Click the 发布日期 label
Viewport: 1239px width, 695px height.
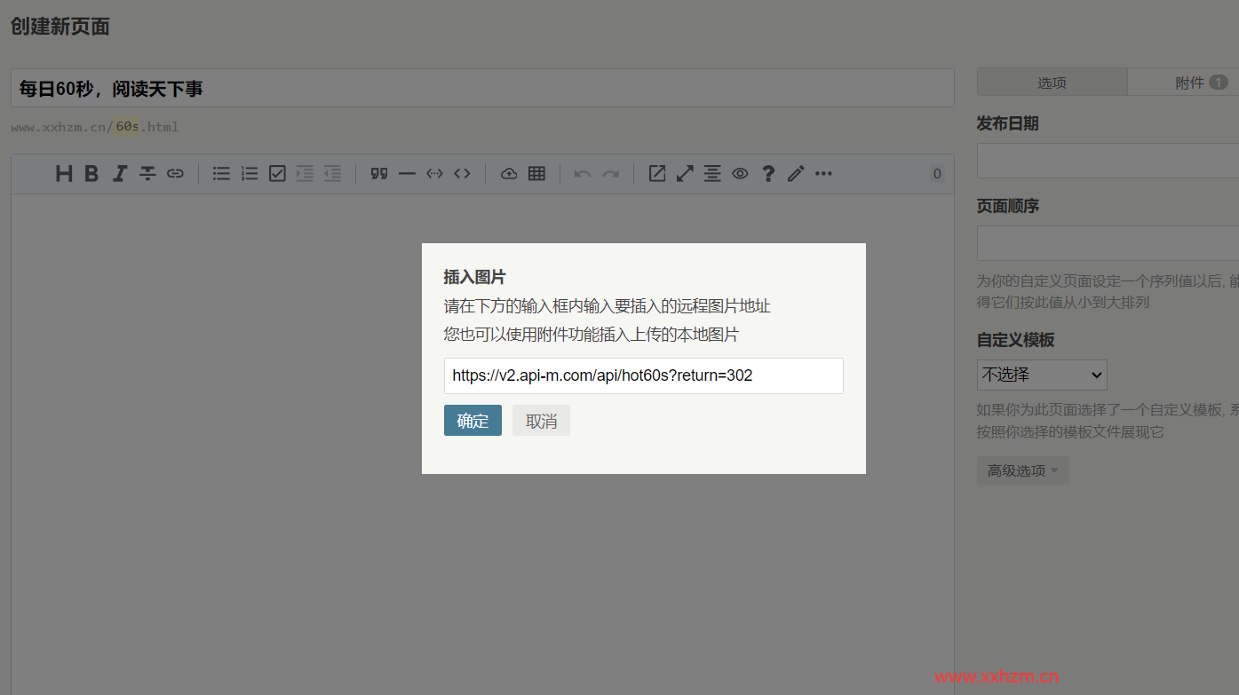(x=1007, y=123)
